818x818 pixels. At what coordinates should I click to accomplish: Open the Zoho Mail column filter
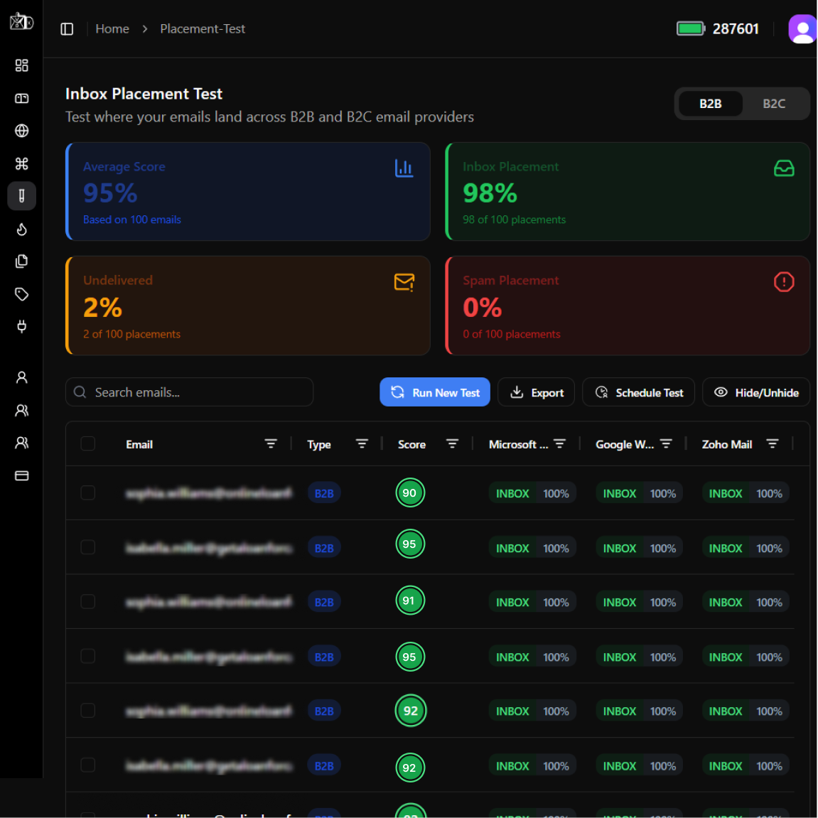773,443
